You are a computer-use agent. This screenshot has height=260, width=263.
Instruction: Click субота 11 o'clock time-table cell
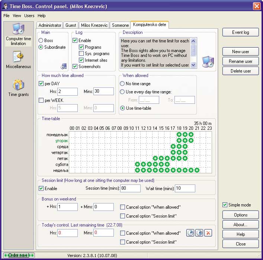pos(137,164)
